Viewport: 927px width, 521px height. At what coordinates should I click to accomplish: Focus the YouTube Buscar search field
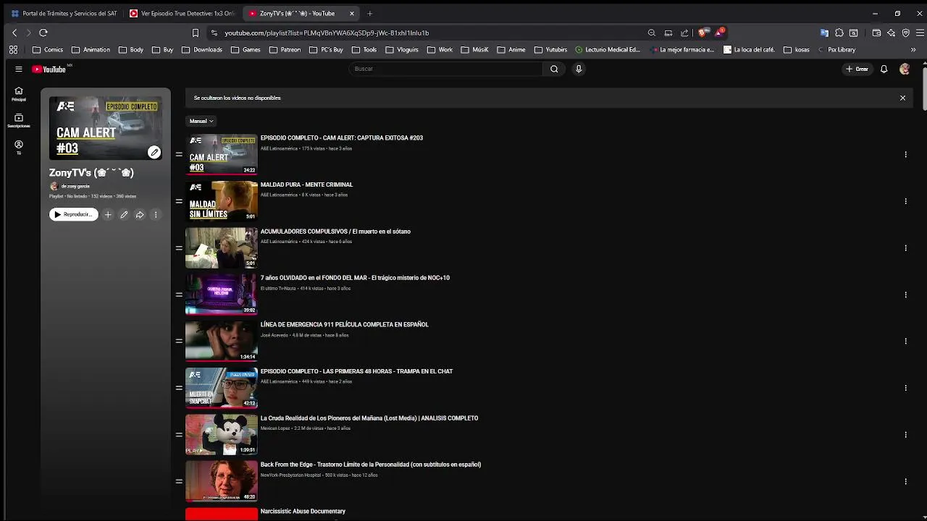[445, 69]
